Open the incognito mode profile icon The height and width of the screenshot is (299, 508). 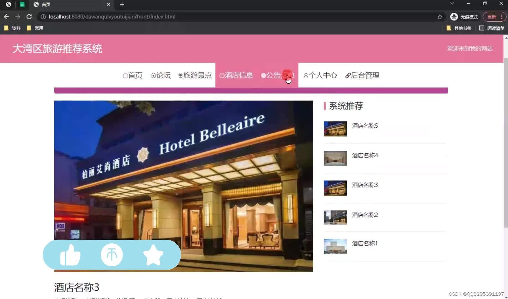454,17
